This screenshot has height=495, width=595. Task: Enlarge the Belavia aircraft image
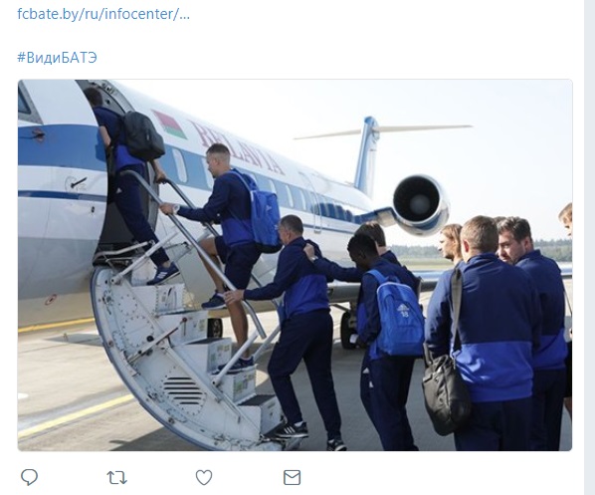(295, 265)
